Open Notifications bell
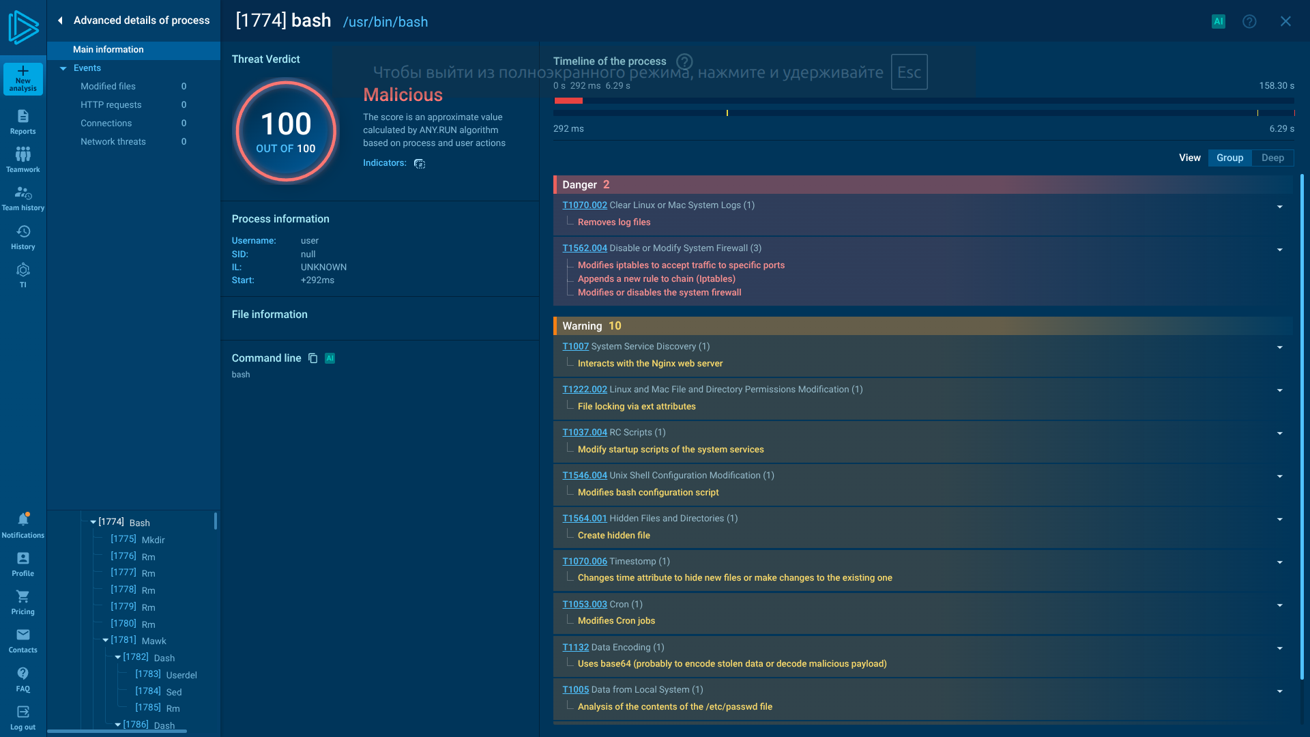 pos(23,525)
